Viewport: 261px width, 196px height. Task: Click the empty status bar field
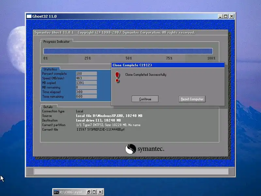pos(131,171)
